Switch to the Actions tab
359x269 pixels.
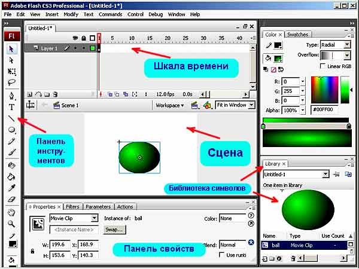click(x=125, y=207)
